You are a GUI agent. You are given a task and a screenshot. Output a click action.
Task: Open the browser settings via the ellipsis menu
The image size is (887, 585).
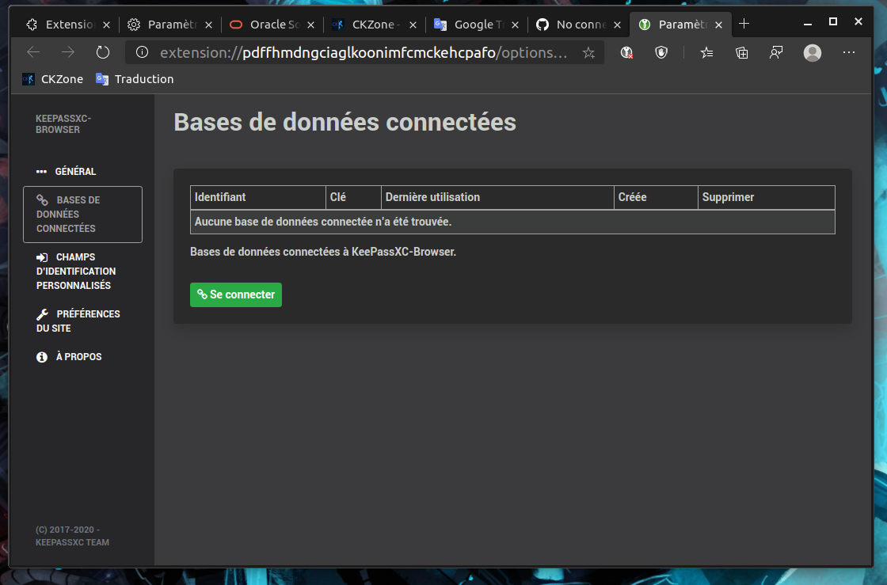pos(849,52)
